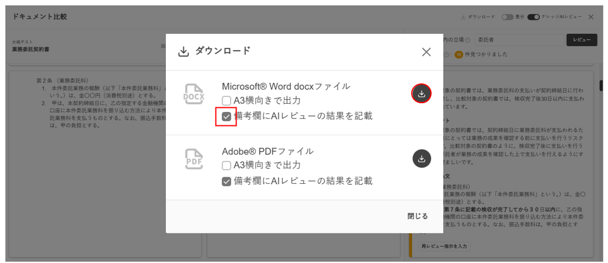
Task: Download the Word docx file
Action: [422, 93]
